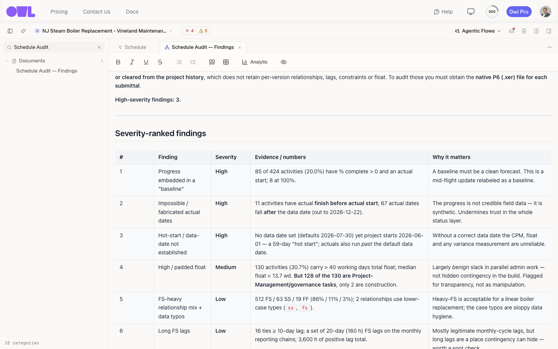Insert a bulleted list
Viewport: 558px width, 349px height.
pos(179,62)
